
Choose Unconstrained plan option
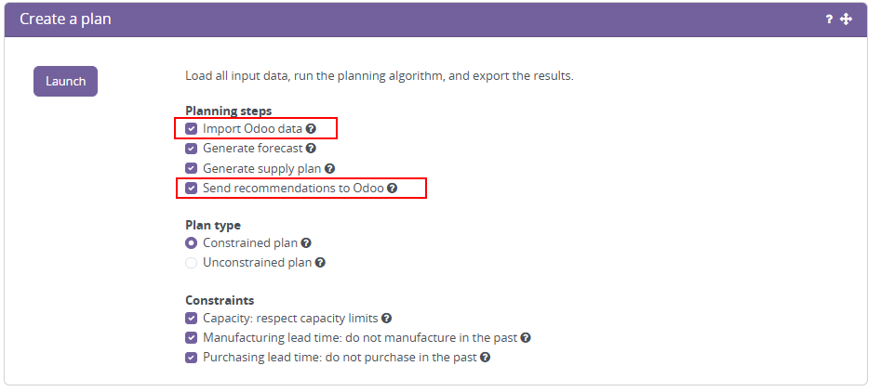[192, 263]
